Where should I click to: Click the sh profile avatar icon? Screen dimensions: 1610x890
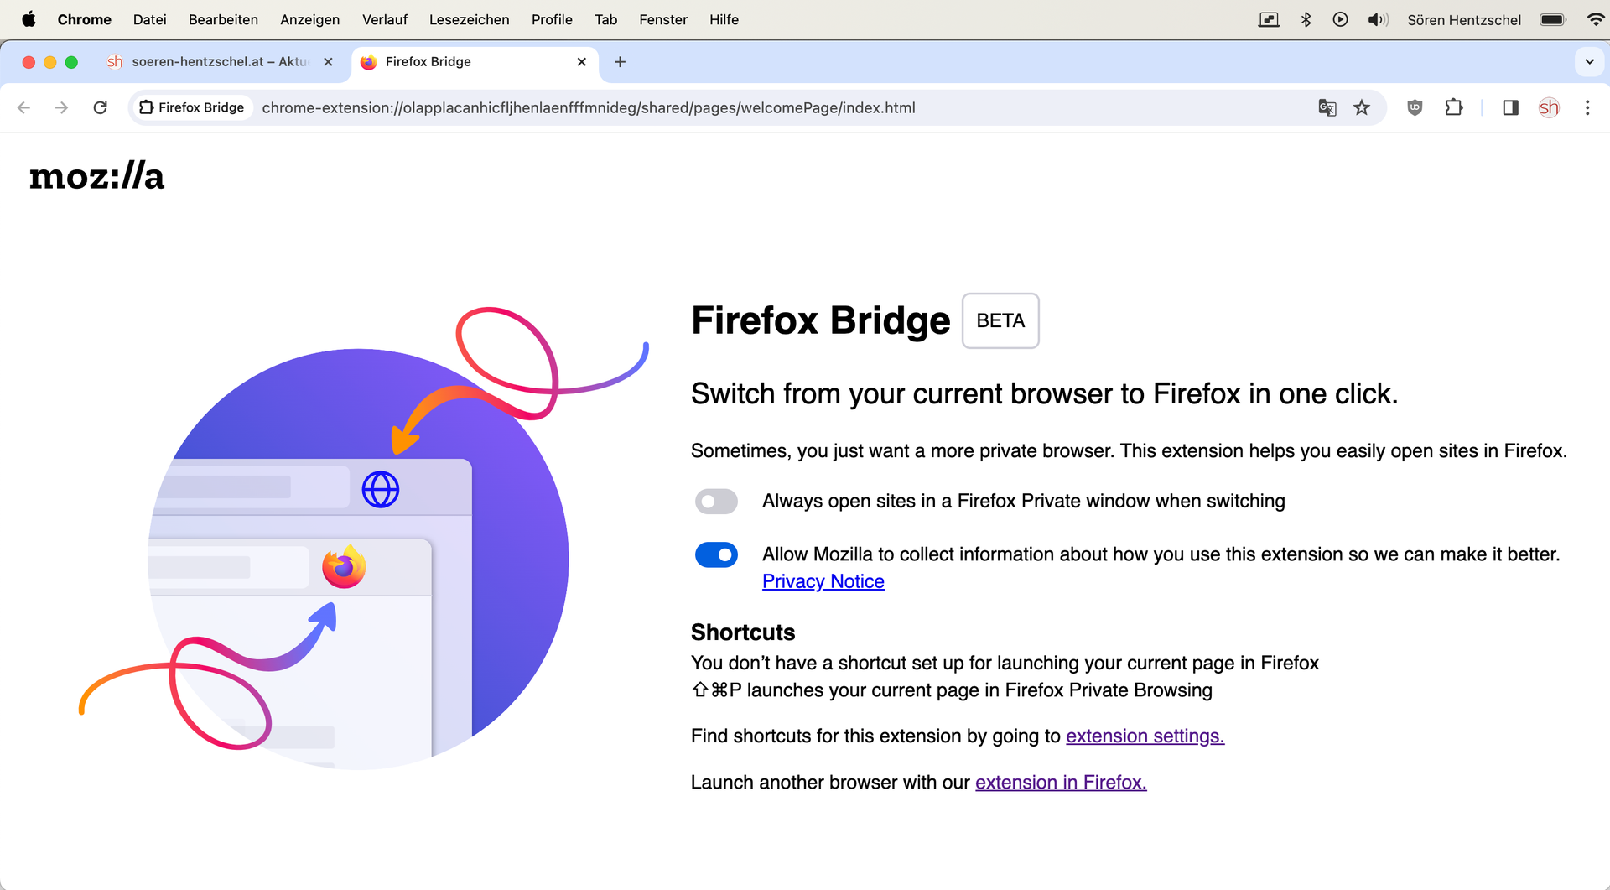(x=1549, y=107)
